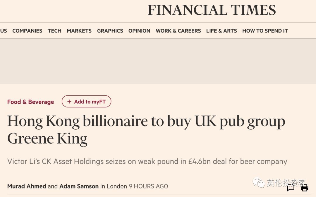The width and height of the screenshot is (316, 197).
Task: Click the WeChat logo watermark
Action: 259,183
